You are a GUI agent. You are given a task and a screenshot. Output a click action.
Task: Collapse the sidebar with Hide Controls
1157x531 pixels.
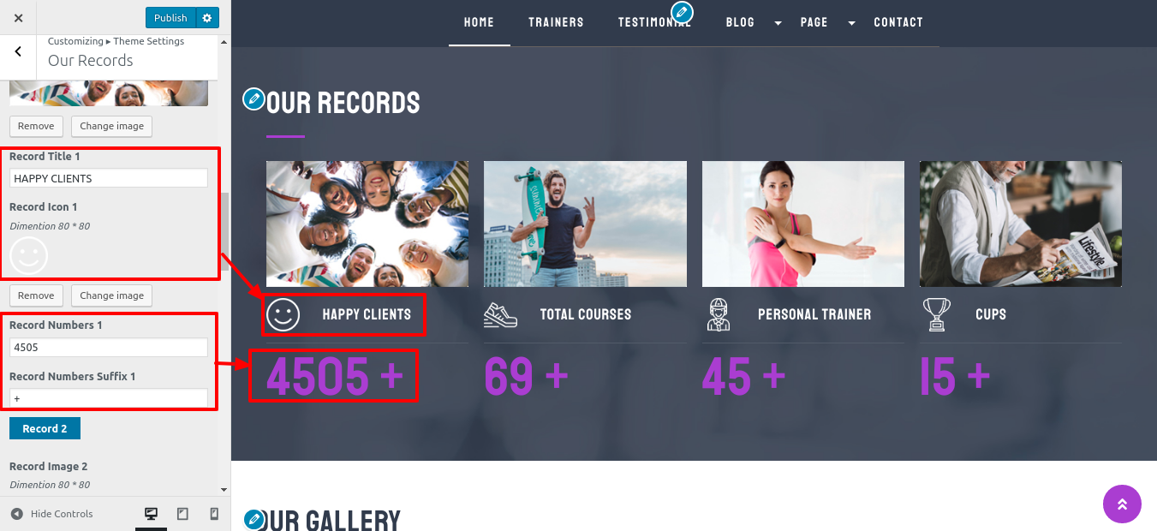click(52, 514)
